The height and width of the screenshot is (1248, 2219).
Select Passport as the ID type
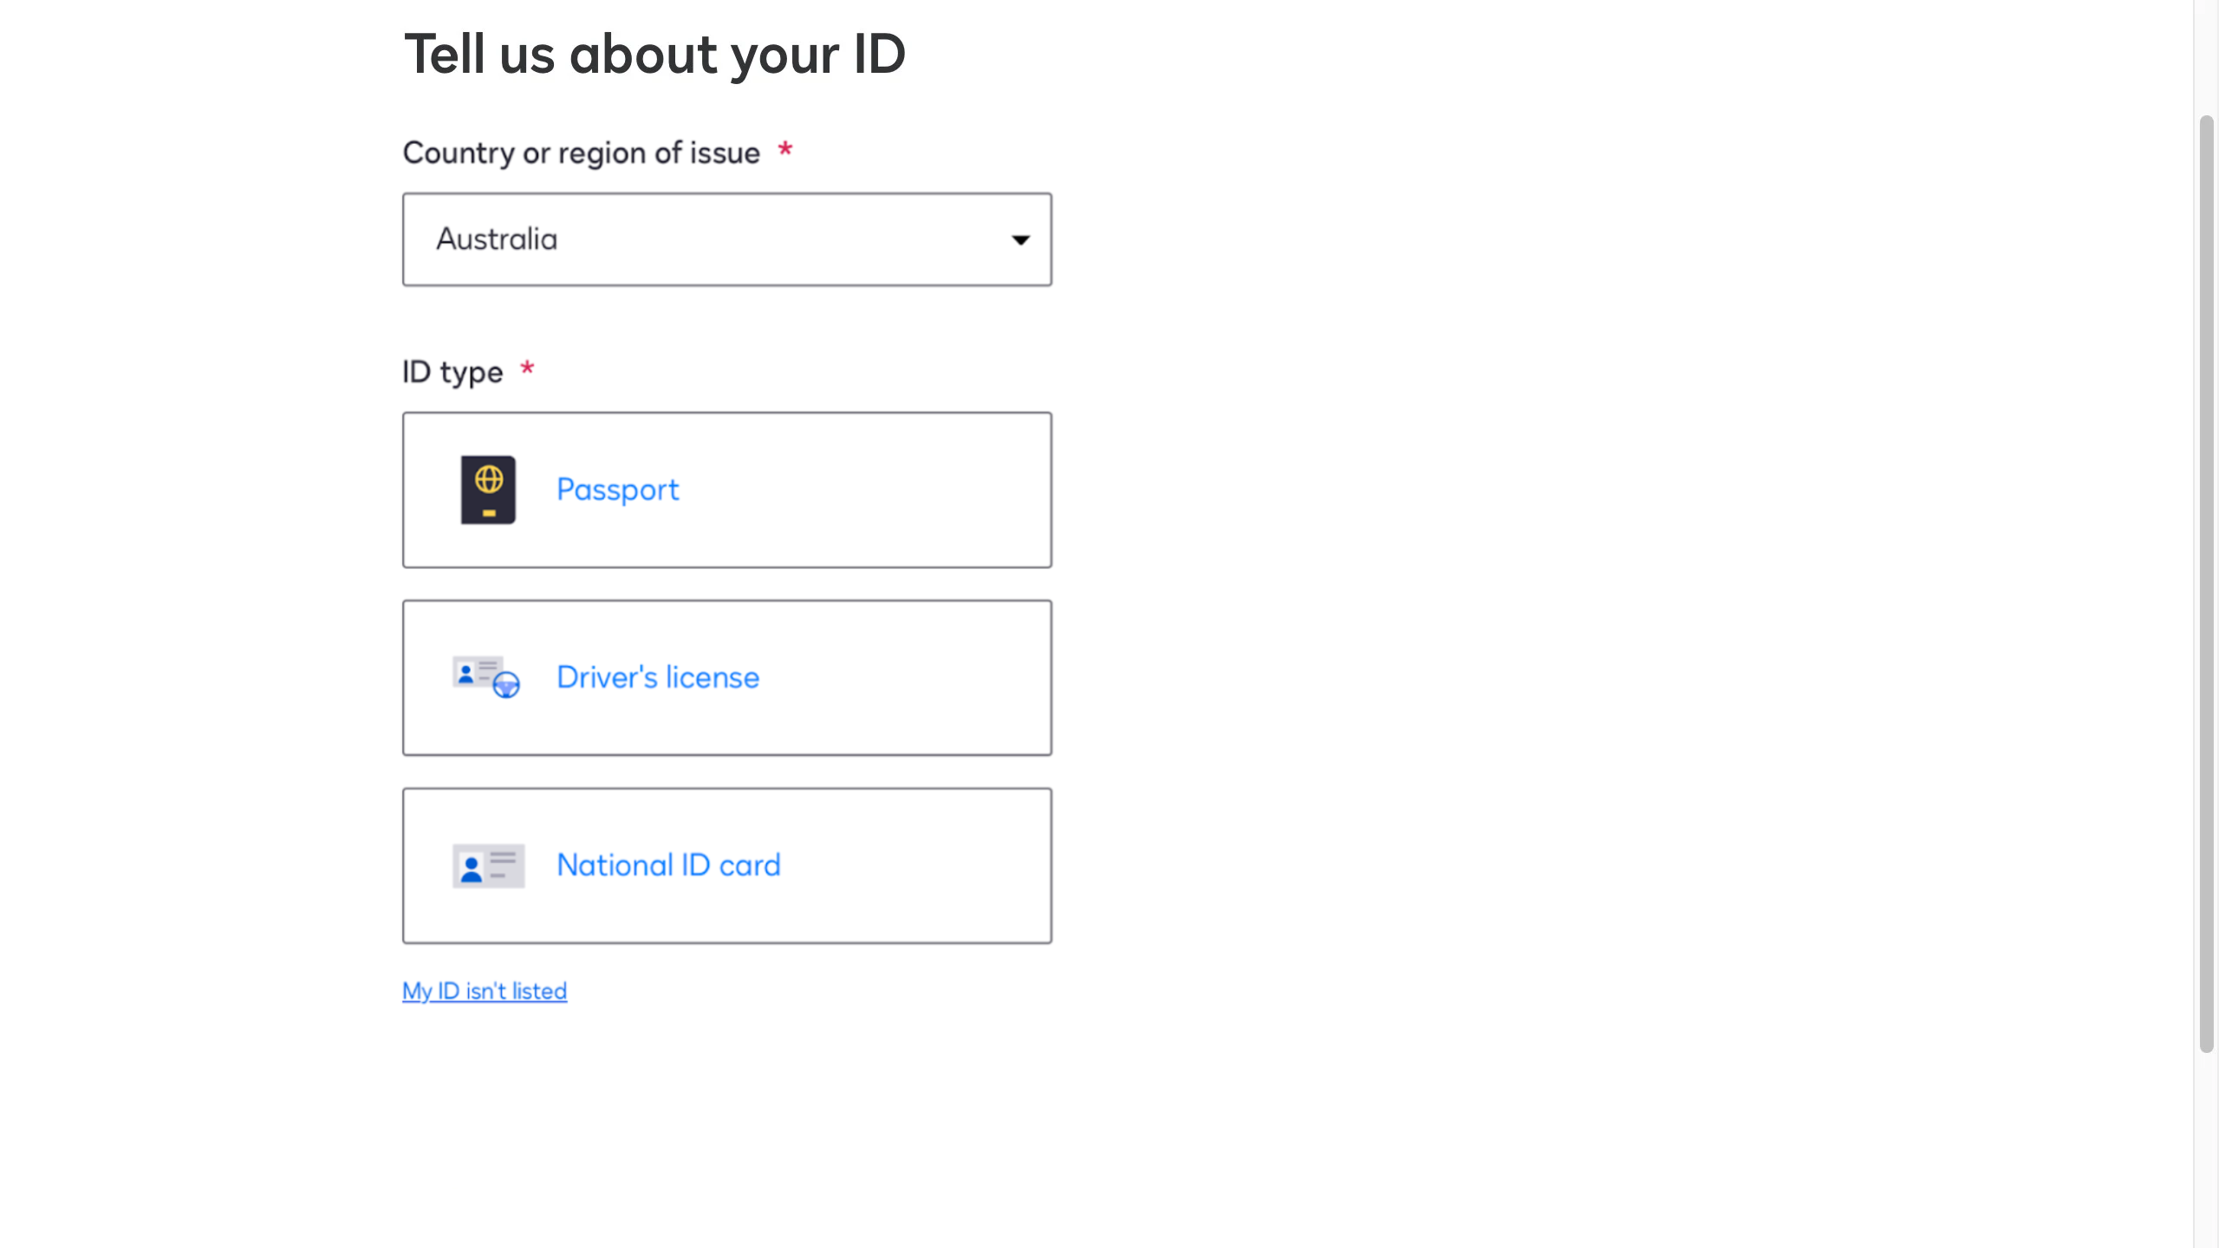pos(726,491)
